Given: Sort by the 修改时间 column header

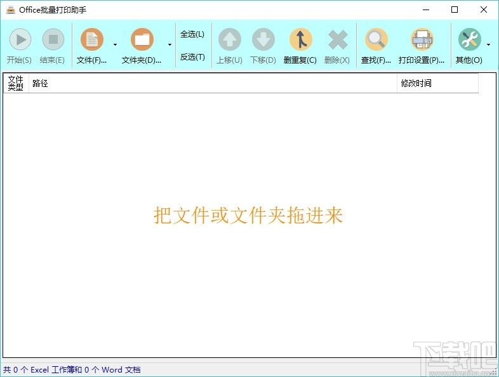Looking at the screenshot, I should [437, 83].
